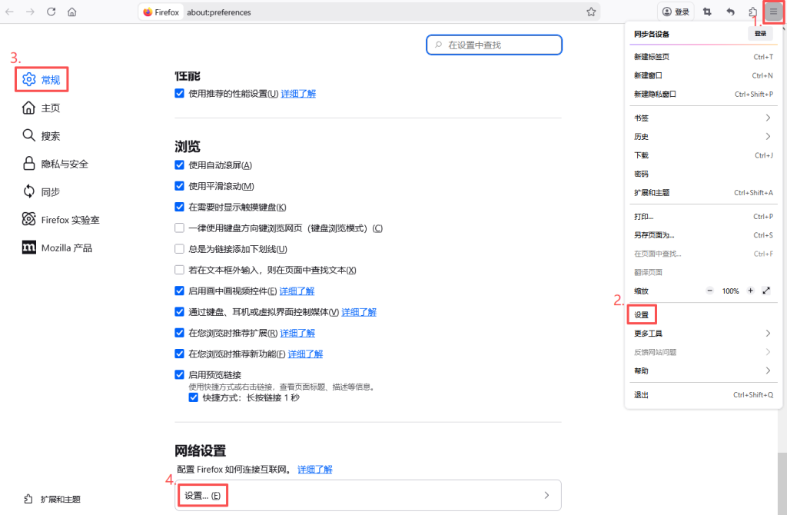This screenshot has width=787, height=515.
Task: Disable 启用画中画视频控件 checkbox
Action: (180, 291)
